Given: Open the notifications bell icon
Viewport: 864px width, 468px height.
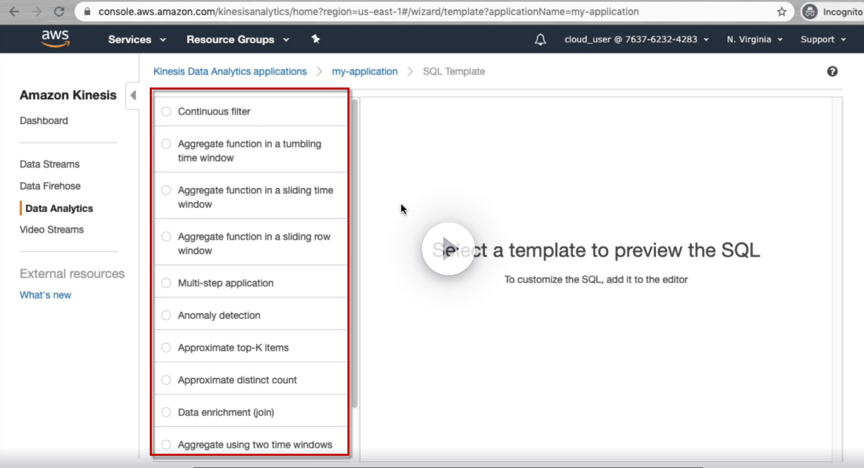Looking at the screenshot, I should click(541, 39).
